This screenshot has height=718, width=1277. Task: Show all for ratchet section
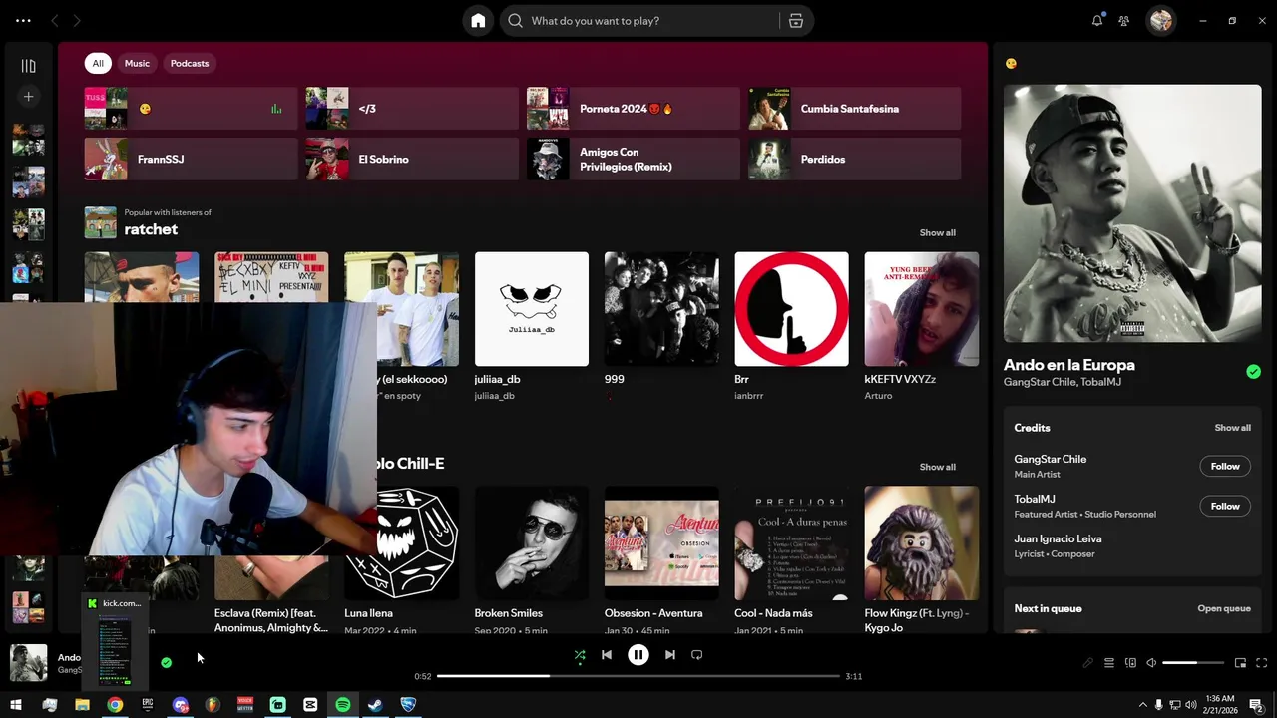tap(937, 233)
